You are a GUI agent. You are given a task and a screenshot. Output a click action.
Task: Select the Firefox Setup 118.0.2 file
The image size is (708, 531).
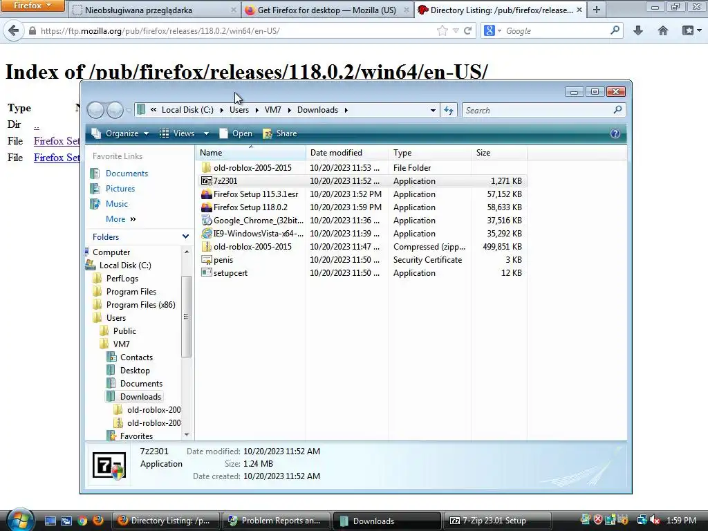point(250,207)
